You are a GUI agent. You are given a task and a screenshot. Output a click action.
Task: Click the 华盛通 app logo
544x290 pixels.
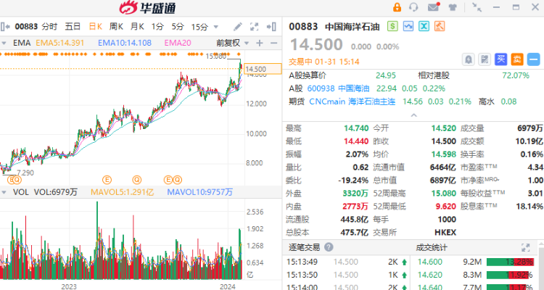[x=147, y=7]
